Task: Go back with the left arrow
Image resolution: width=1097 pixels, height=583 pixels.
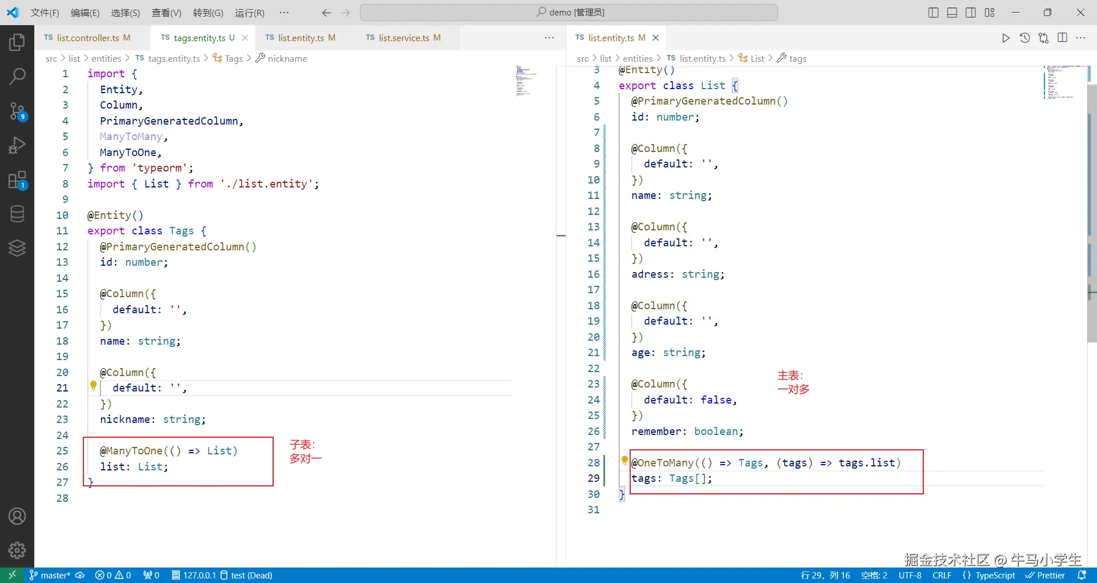Action: (x=327, y=13)
